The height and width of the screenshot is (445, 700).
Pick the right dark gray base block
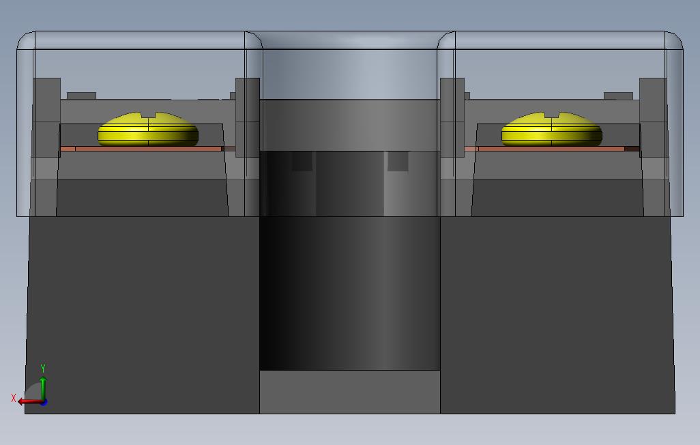(x=557, y=315)
